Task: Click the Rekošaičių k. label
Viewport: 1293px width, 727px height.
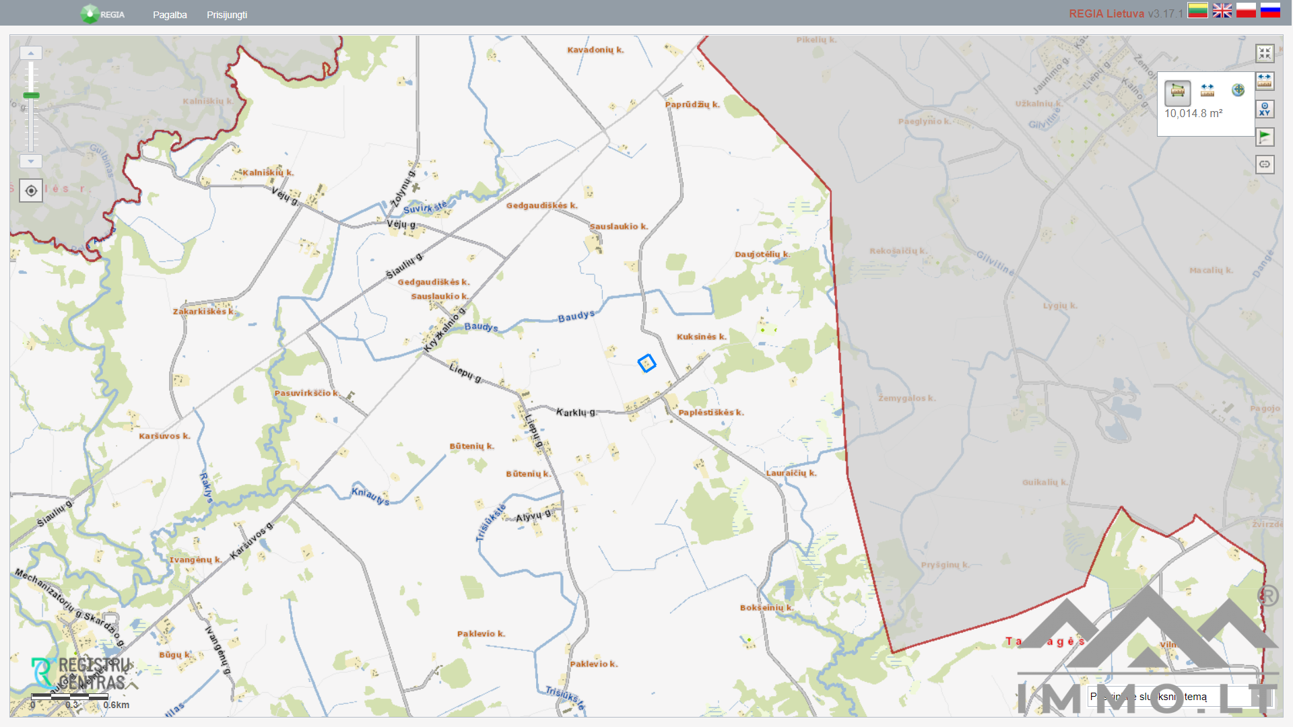Action: [898, 251]
